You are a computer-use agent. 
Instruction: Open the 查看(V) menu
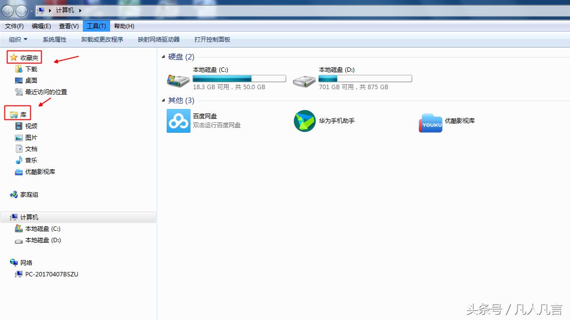68,26
